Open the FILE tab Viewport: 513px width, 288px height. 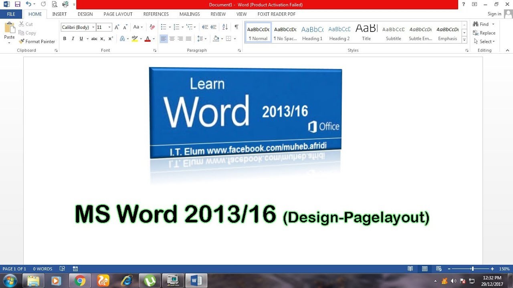point(11,14)
